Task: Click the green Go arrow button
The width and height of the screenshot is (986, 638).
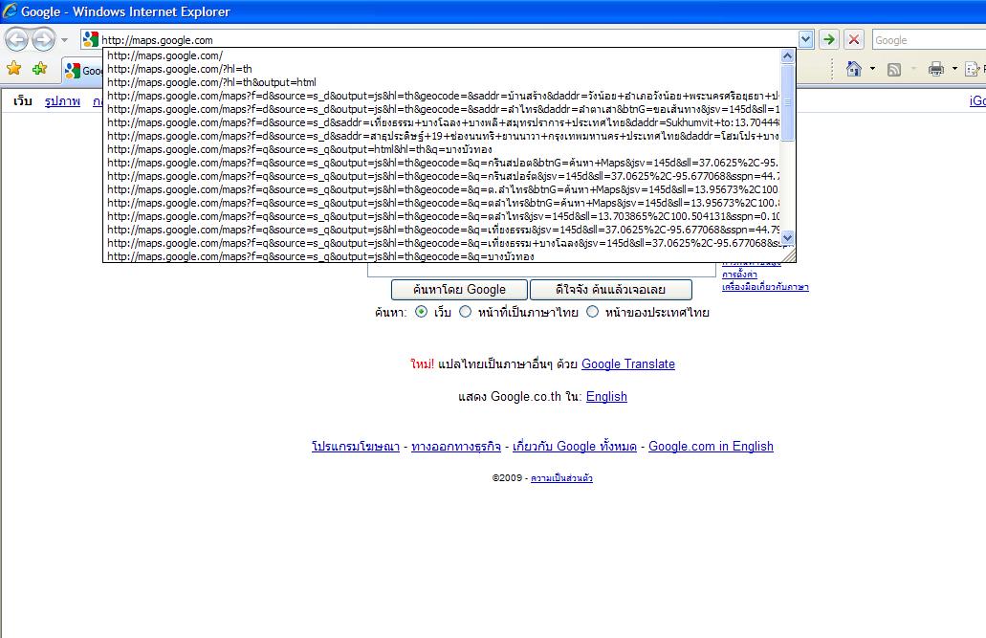Action: click(829, 39)
